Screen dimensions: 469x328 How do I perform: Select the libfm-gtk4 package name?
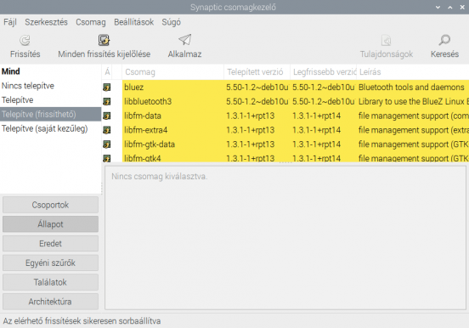143,158
